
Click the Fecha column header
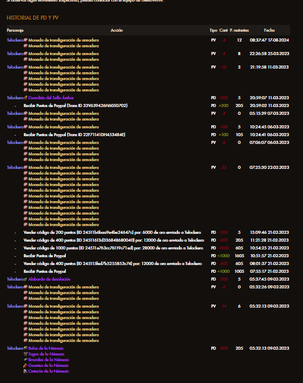269,30
